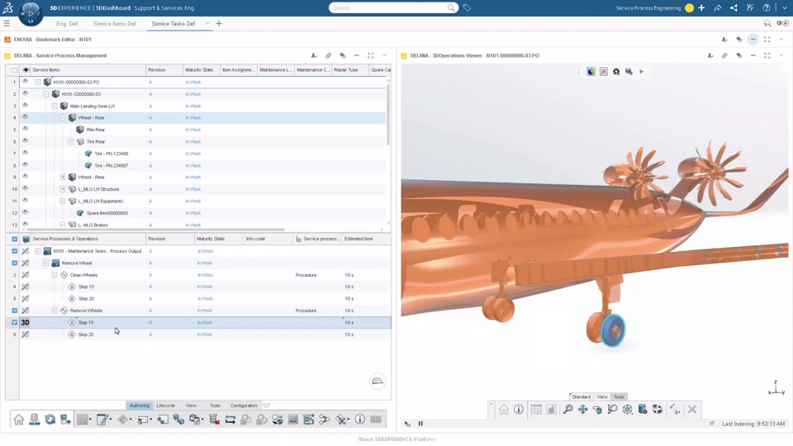Collapse the Clean Wheels procedure node
The height and width of the screenshot is (446, 793).
click(x=55, y=274)
